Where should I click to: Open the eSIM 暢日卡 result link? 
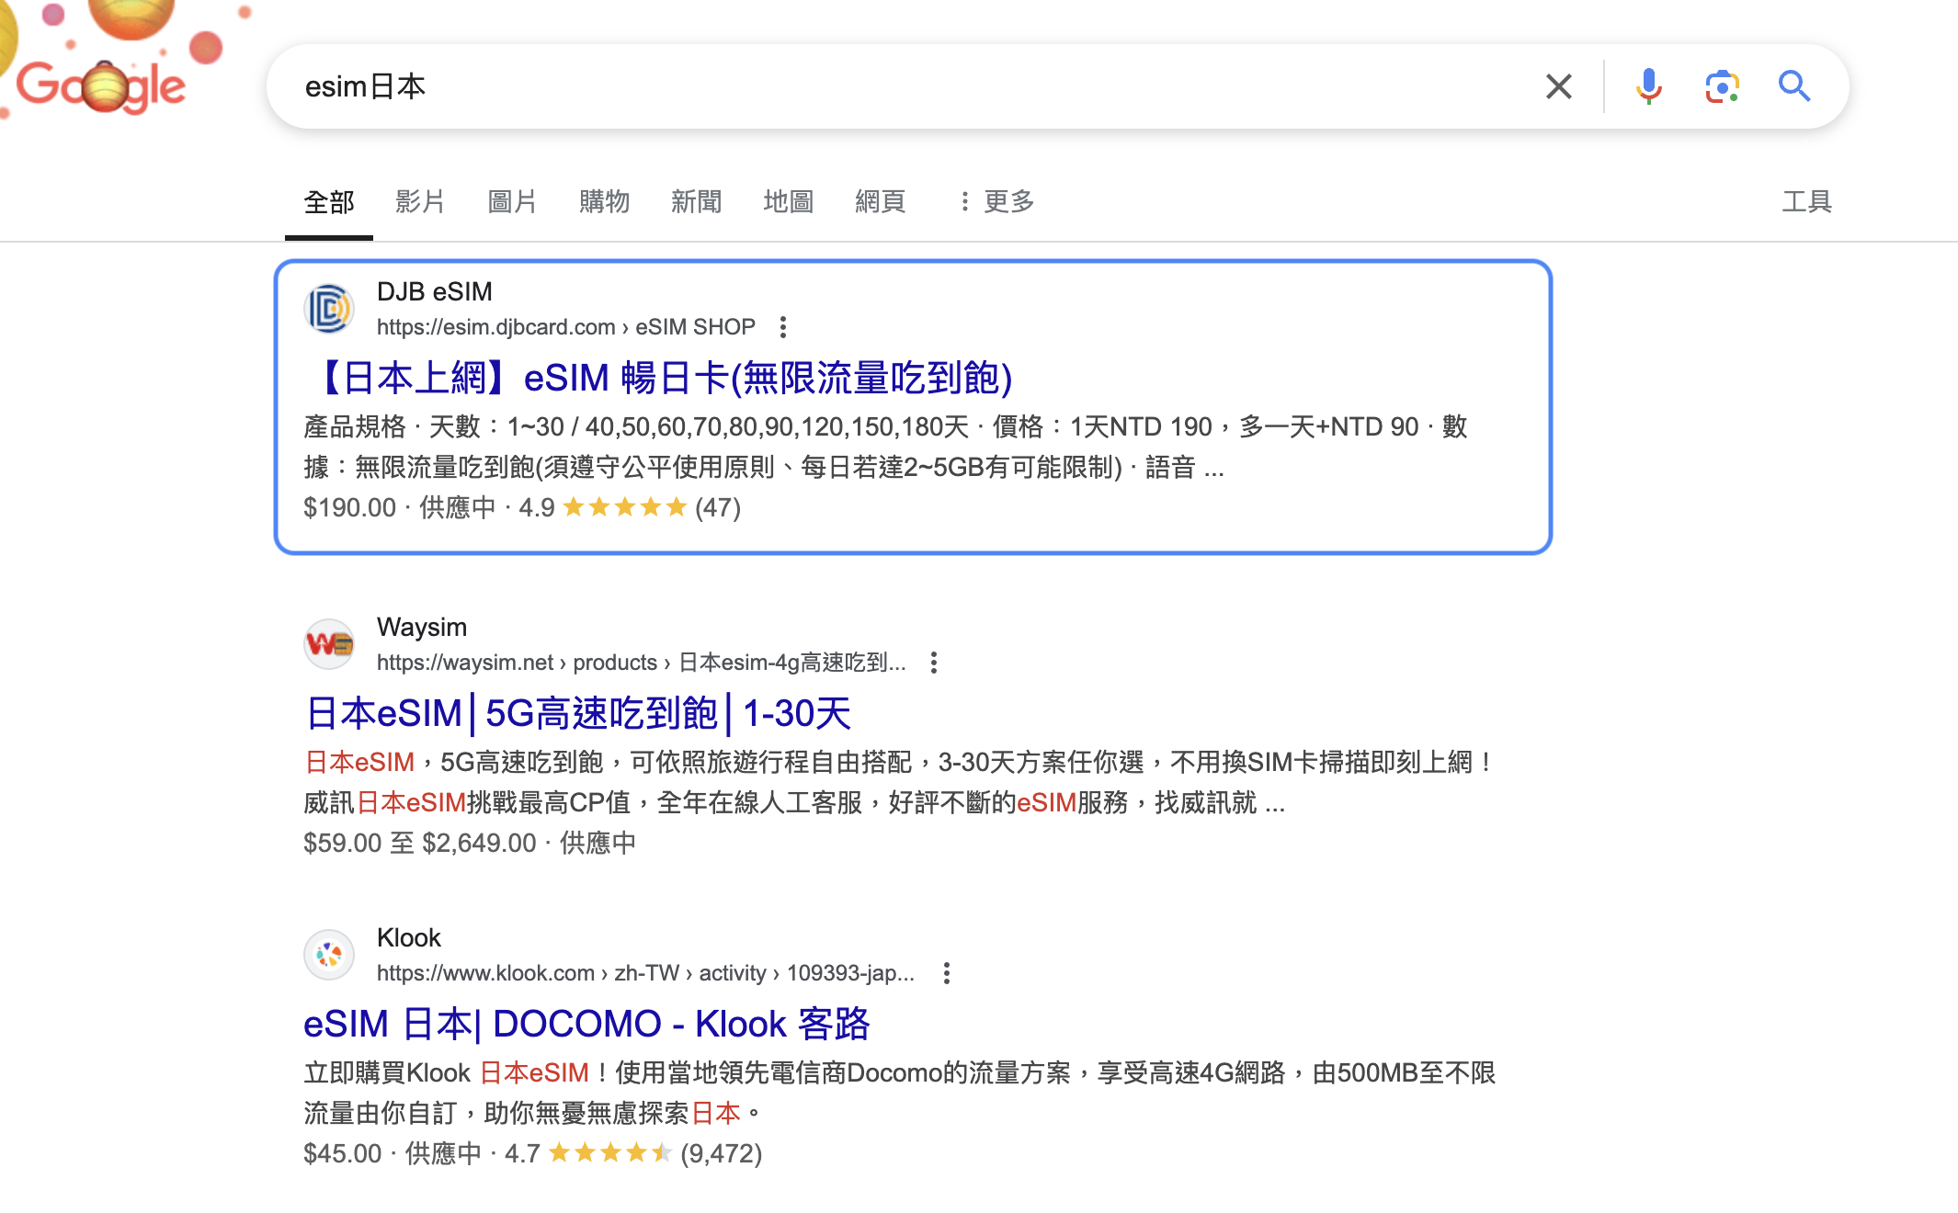tap(658, 378)
